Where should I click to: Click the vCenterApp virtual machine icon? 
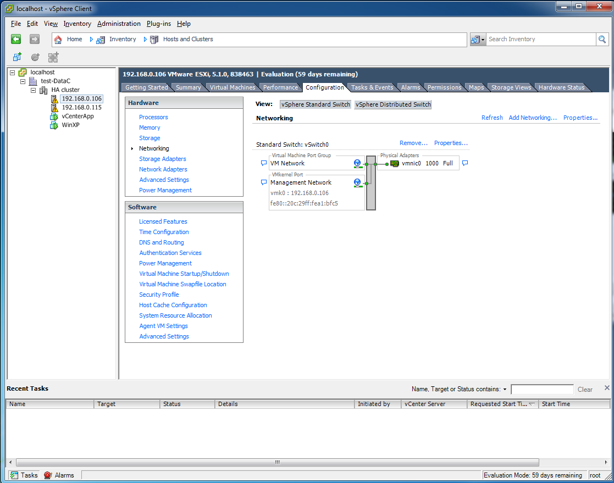click(54, 116)
